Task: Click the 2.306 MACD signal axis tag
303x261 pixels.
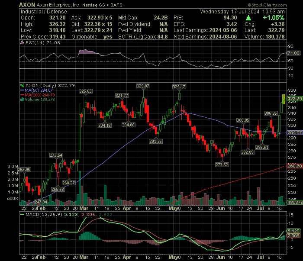Action: click(293, 236)
